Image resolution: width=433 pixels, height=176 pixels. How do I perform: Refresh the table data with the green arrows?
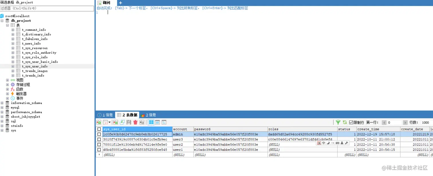point(345,122)
